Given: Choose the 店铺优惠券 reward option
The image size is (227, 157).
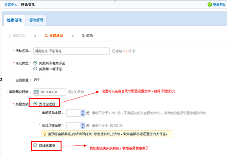Looking at the screenshot, I should tap(35, 145).
